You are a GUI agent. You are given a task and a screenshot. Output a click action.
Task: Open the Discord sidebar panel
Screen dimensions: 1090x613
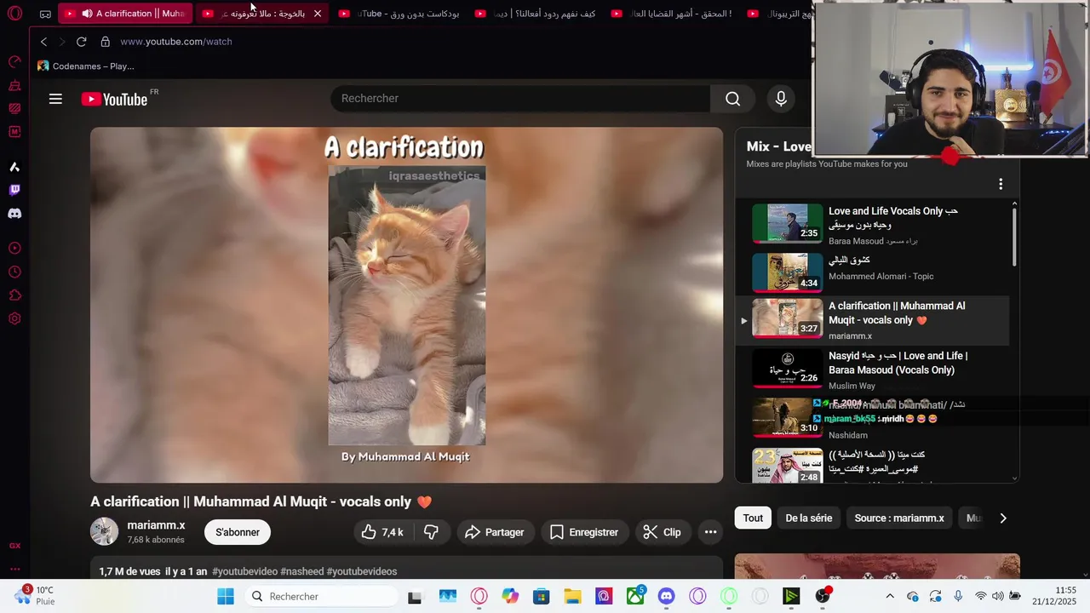point(14,214)
